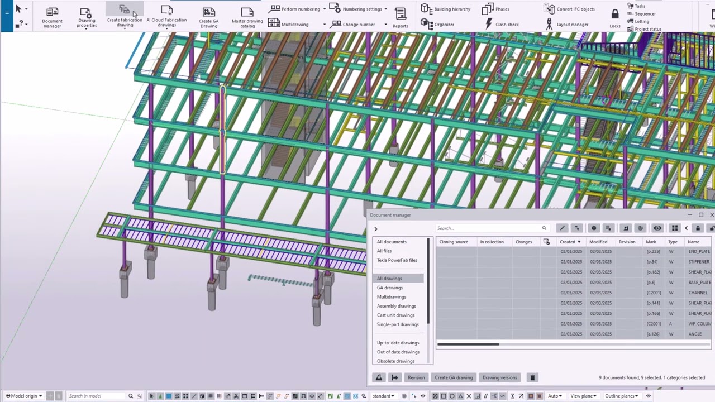Image resolution: width=715 pixels, height=402 pixels.
Task: Open Tasks in the ribbon
Action: point(636,6)
